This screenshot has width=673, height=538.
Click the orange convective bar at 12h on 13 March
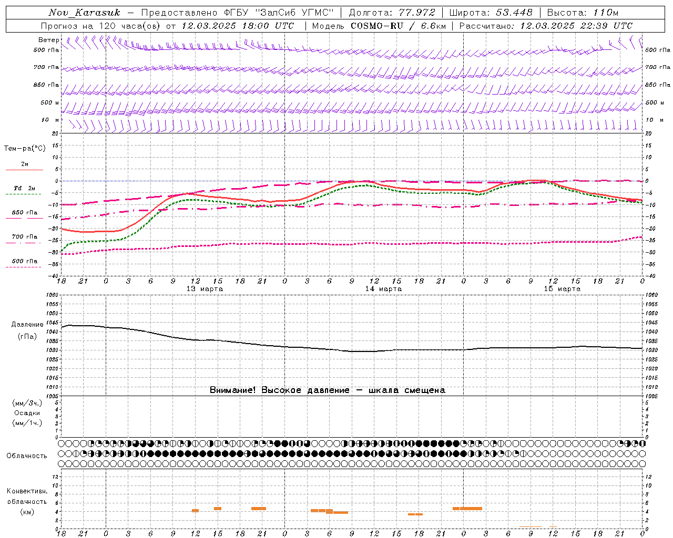click(195, 511)
